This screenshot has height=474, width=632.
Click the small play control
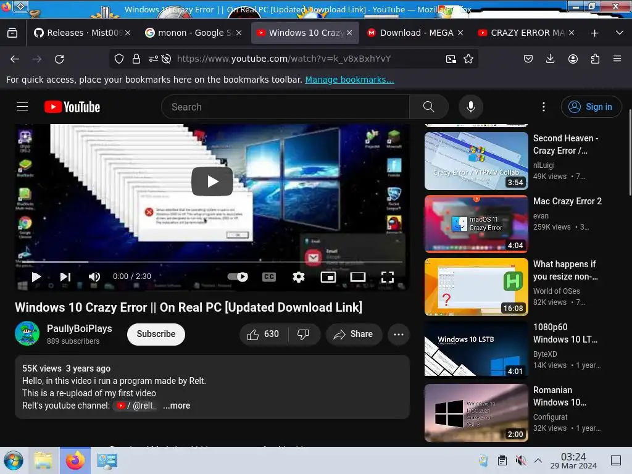tap(36, 276)
